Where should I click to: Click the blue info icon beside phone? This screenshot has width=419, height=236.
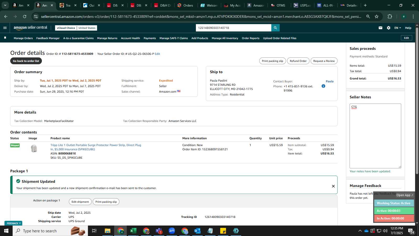tap(323, 86)
